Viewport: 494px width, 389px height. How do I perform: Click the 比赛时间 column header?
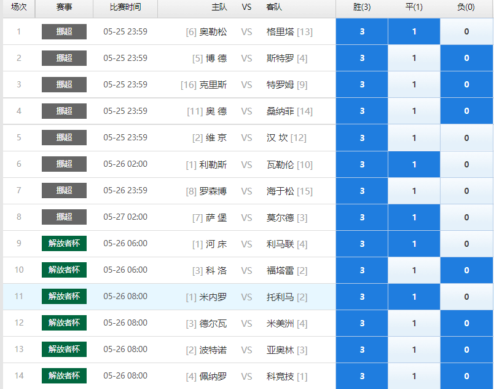tap(125, 7)
